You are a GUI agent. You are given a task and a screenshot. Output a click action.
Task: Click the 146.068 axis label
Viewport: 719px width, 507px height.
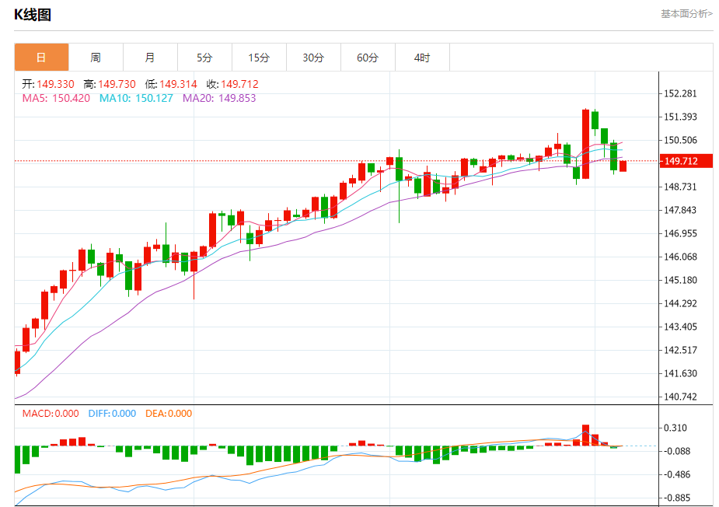(x=680, y=257)
